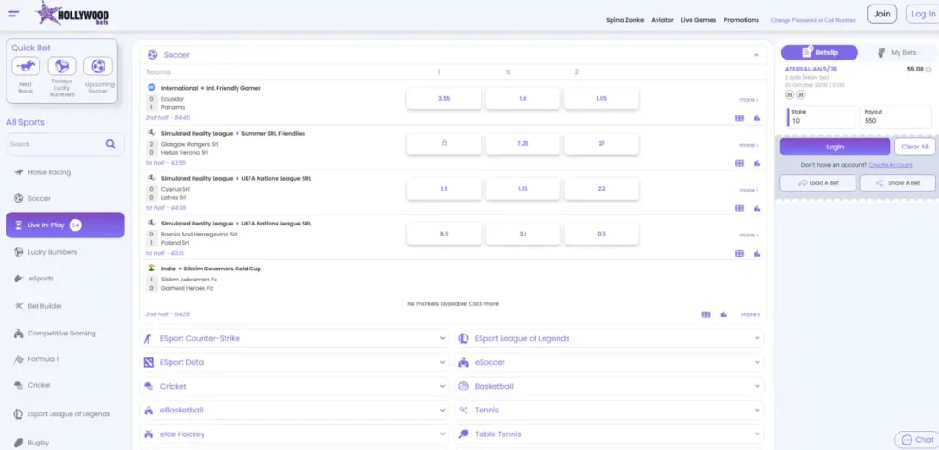Expand the Cricket section in main panel

pos(294,386)
